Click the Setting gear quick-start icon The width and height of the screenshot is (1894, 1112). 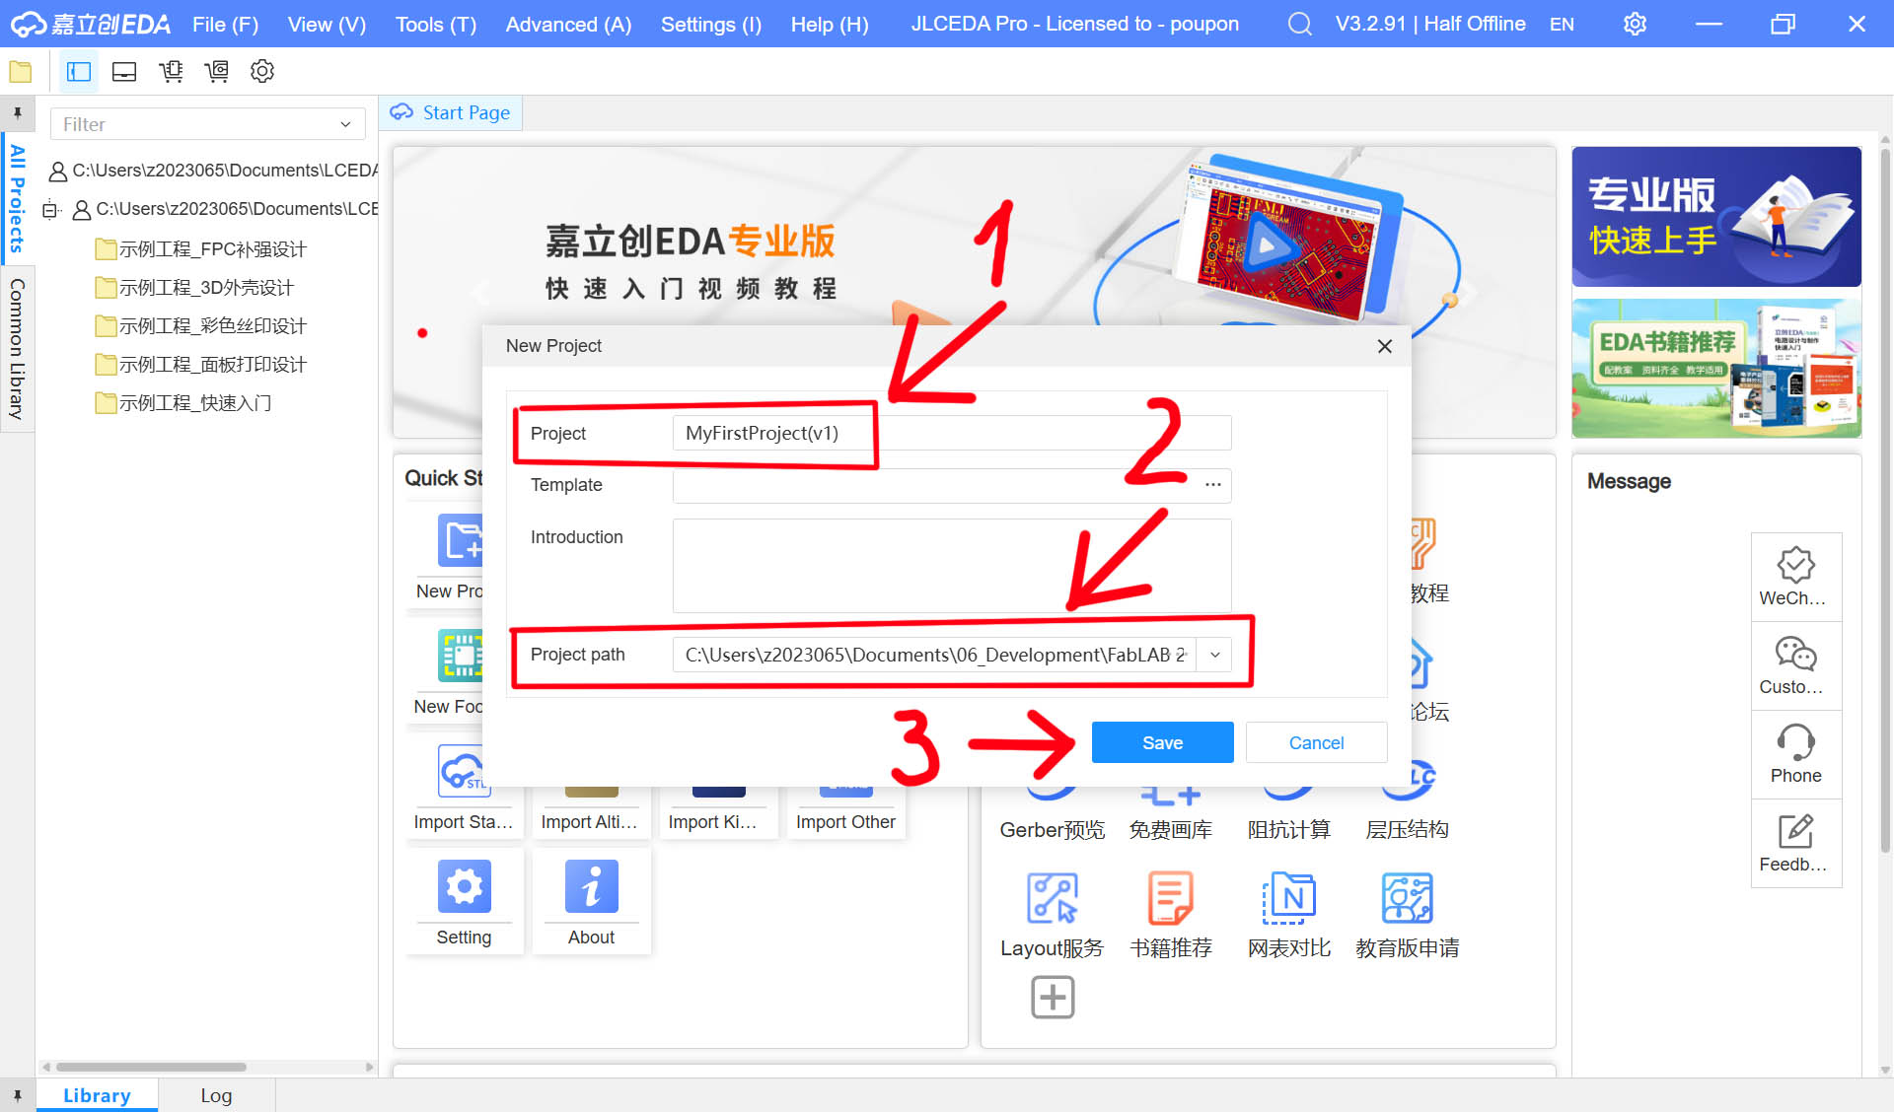(x=464, y=886)
